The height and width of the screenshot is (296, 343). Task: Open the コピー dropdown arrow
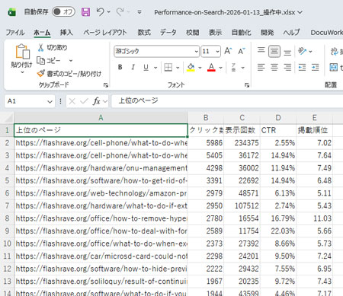[x=71, y=61]
